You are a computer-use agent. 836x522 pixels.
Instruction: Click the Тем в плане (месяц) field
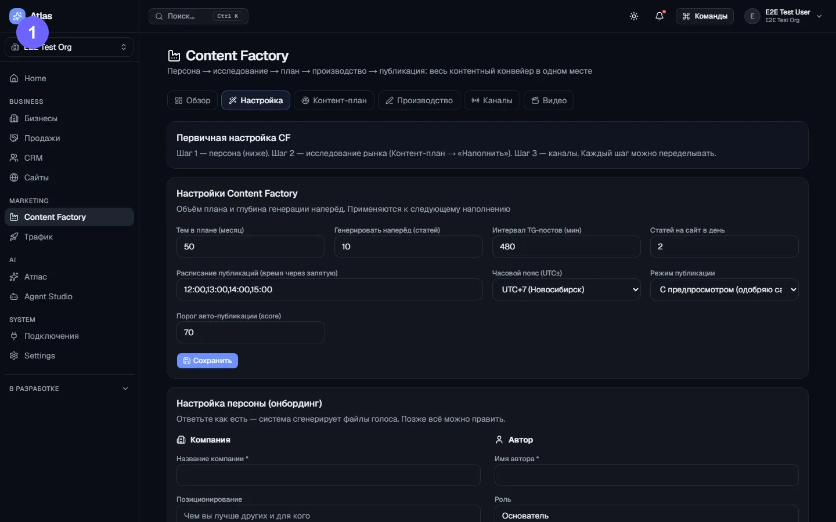(251, 246)
